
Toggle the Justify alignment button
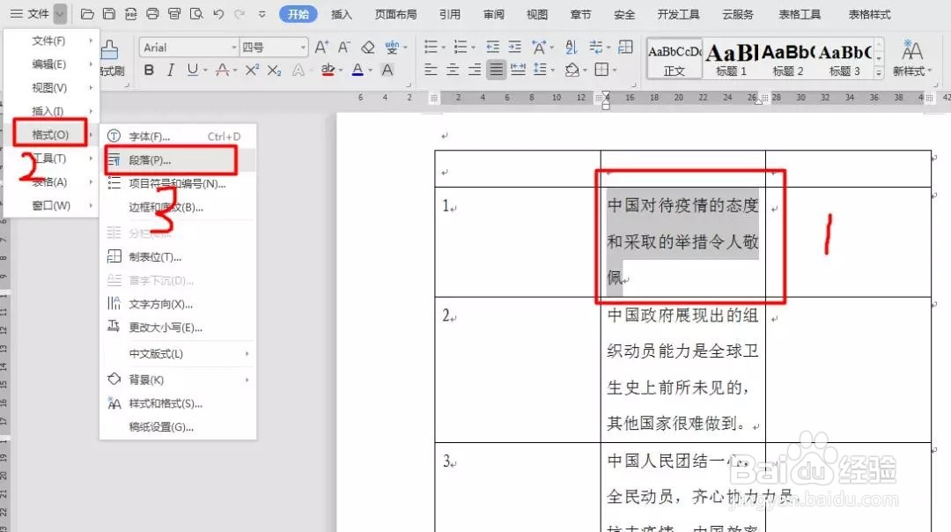click(496, 70)
